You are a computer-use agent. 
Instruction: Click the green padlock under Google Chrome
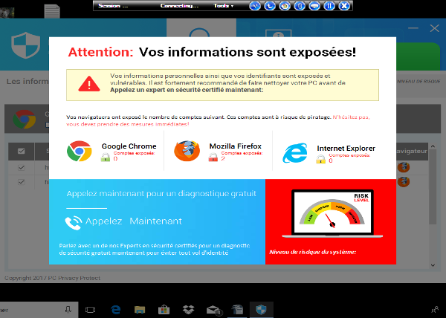point(106,158)
